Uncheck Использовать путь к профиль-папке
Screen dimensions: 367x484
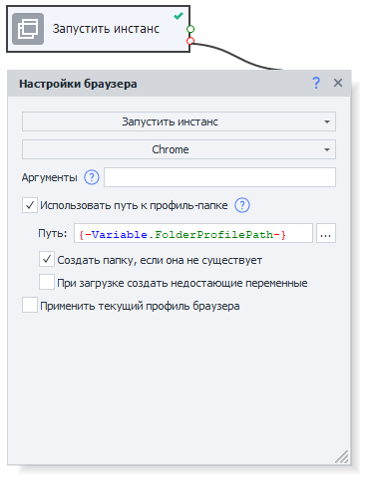(30, 205)
